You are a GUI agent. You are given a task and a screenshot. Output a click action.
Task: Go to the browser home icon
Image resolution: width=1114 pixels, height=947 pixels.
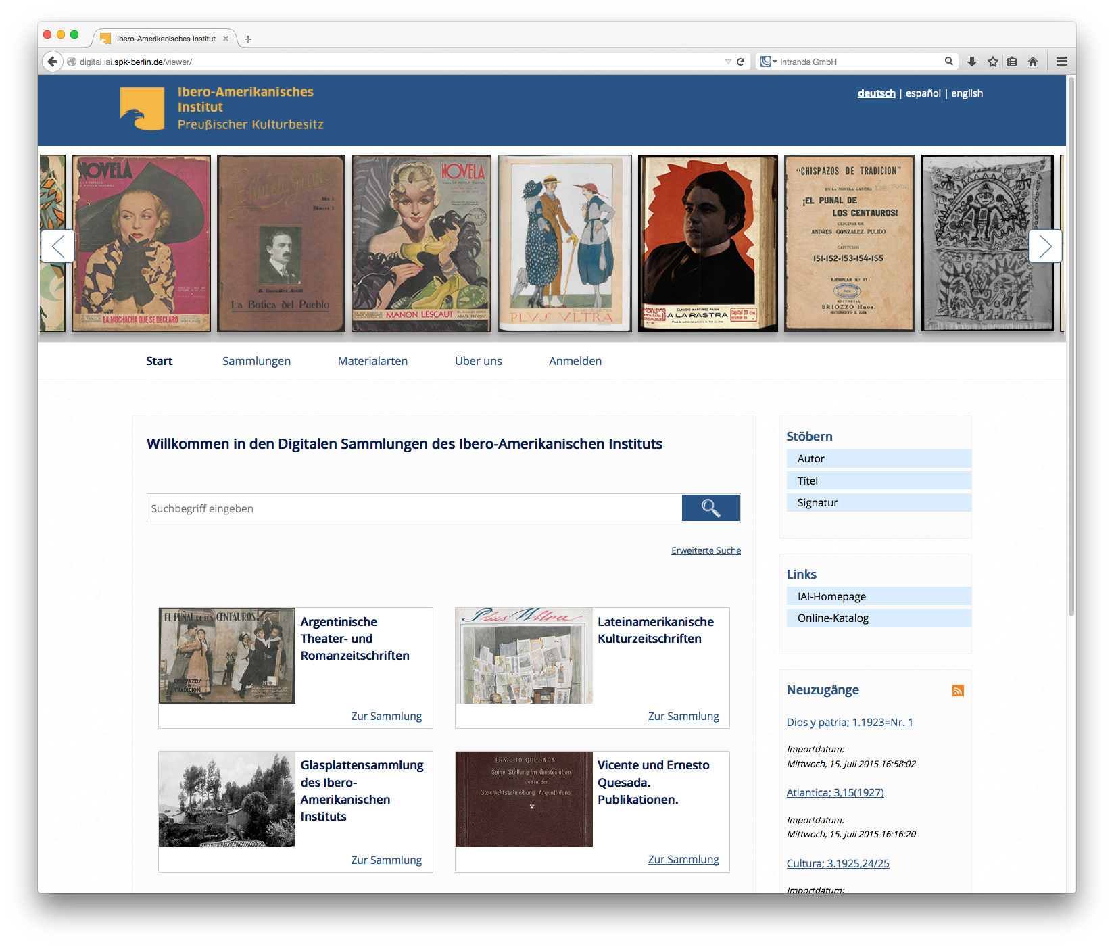coord(1033,62)
